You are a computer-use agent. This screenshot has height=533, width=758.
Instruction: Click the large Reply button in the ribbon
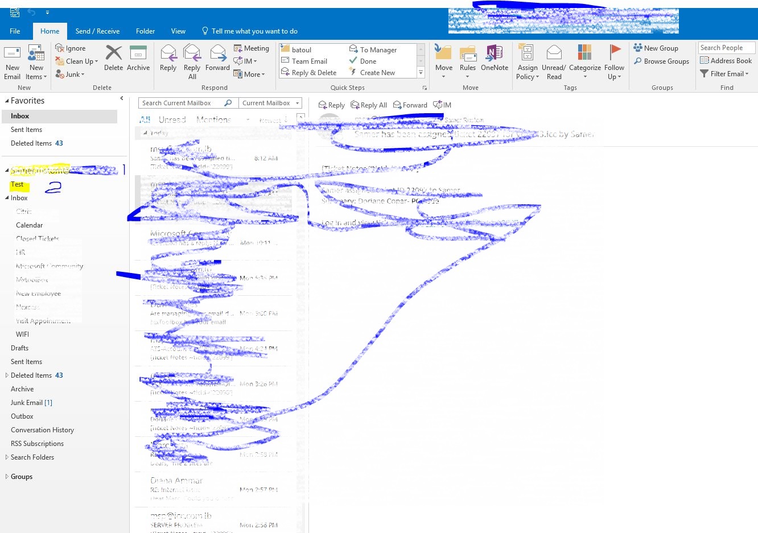pyautogui.click(x=168, y=58)
